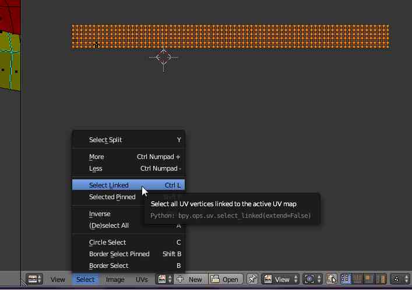The width and height of the screenshot is (412, 290).
Task: Close the Select menu via header
Action: (x=85, y=280)
